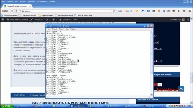Image resolution: width=193 pixels, height=108 pixels.
Task: Click 'Настроить' in the admin bar
Action: coord(37,19)
